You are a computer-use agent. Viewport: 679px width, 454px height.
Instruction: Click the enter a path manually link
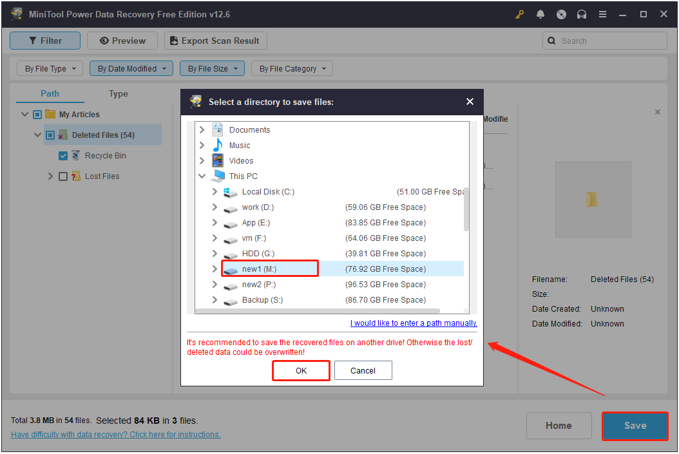pos(413,323)
